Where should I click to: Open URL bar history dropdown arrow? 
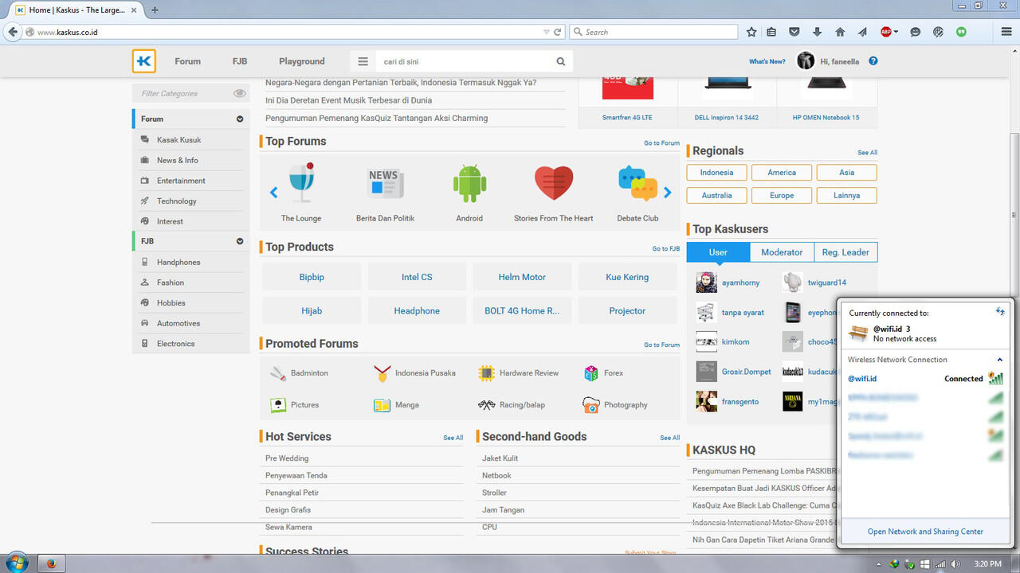546,32
